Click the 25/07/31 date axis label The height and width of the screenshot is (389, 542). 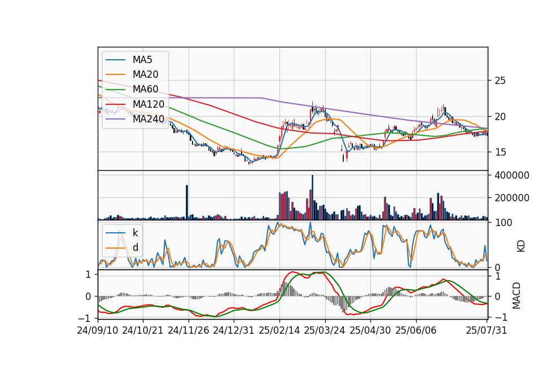(486, 330)
